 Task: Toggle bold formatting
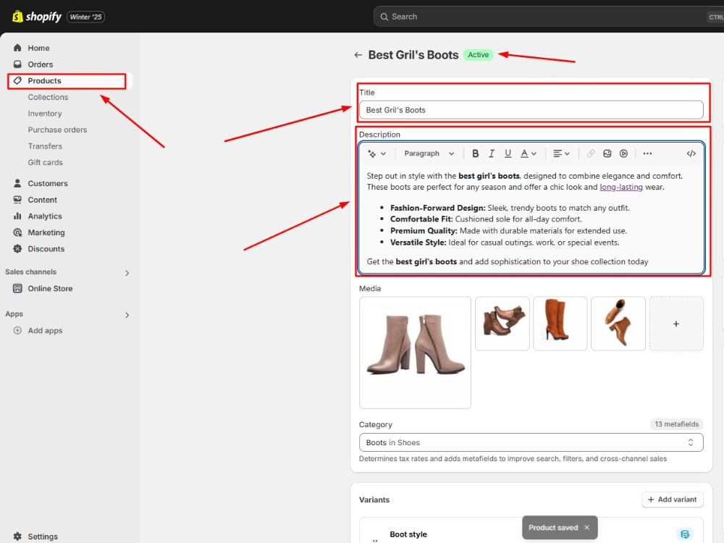(x=475, y=153)
